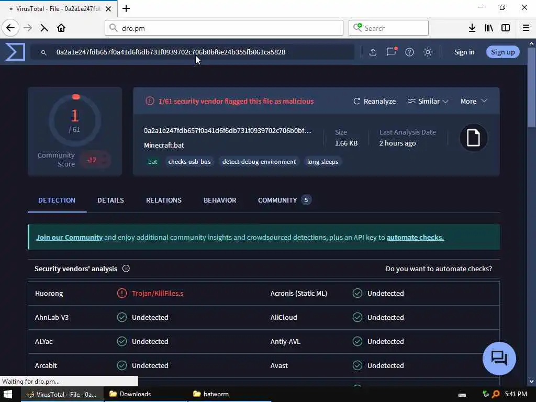Reanalyze the file
Screen dimensions: 536x402
pos(374,101)
